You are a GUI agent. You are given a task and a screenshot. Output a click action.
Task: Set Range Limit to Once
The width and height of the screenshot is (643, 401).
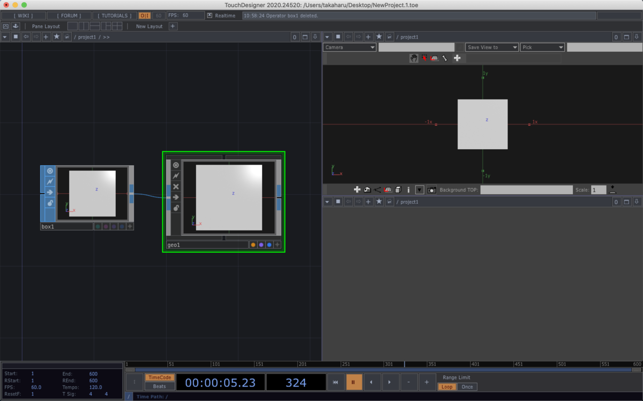click(x=467, y=387)
